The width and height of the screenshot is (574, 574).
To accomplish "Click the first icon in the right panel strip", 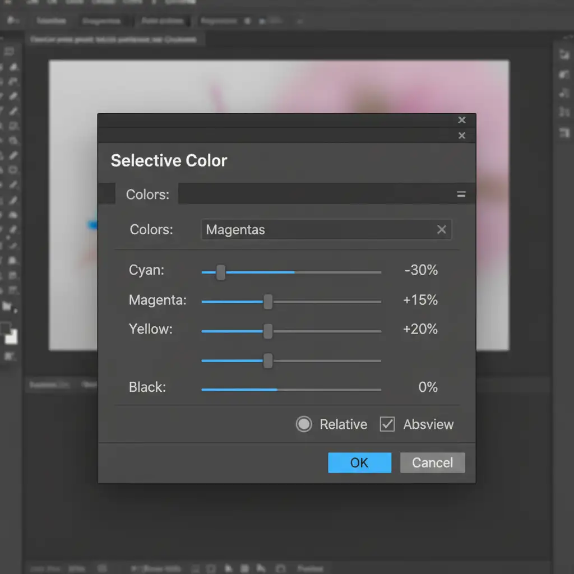I will [x=564, y=54].
